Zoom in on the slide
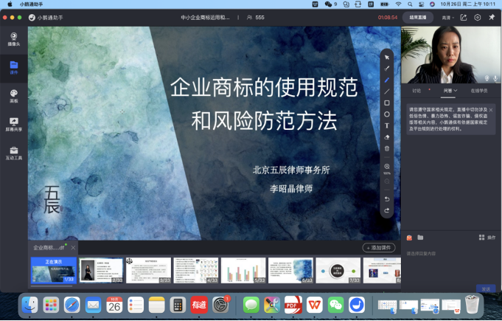 [387, 167]
